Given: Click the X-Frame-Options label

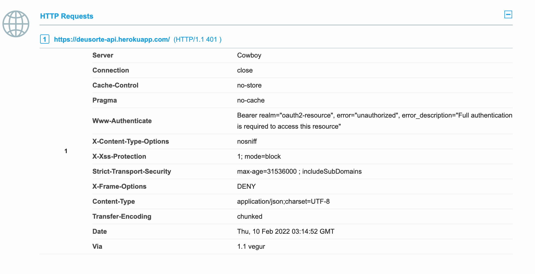Looking at the screenshot, I should 119,186.
